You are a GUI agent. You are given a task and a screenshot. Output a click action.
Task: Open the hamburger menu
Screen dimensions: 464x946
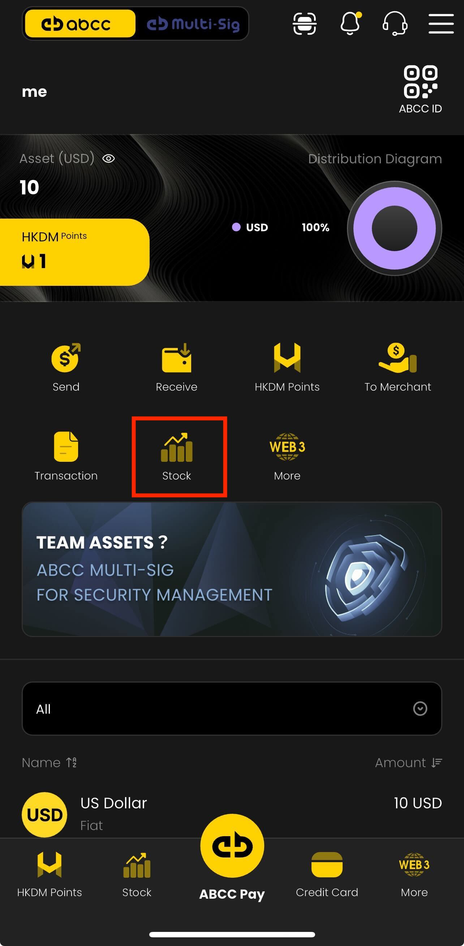(441, 23)
